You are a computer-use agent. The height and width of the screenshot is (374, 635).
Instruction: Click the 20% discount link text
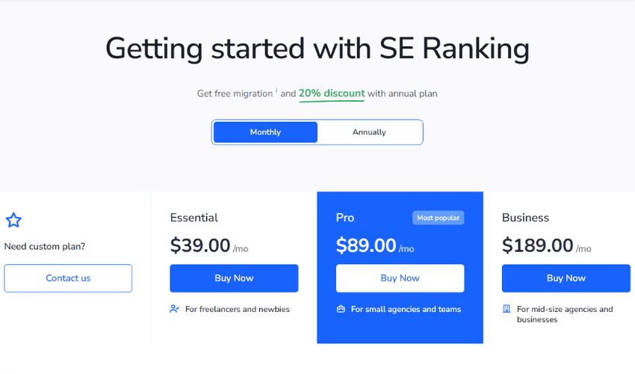click(x=332, y=93)
